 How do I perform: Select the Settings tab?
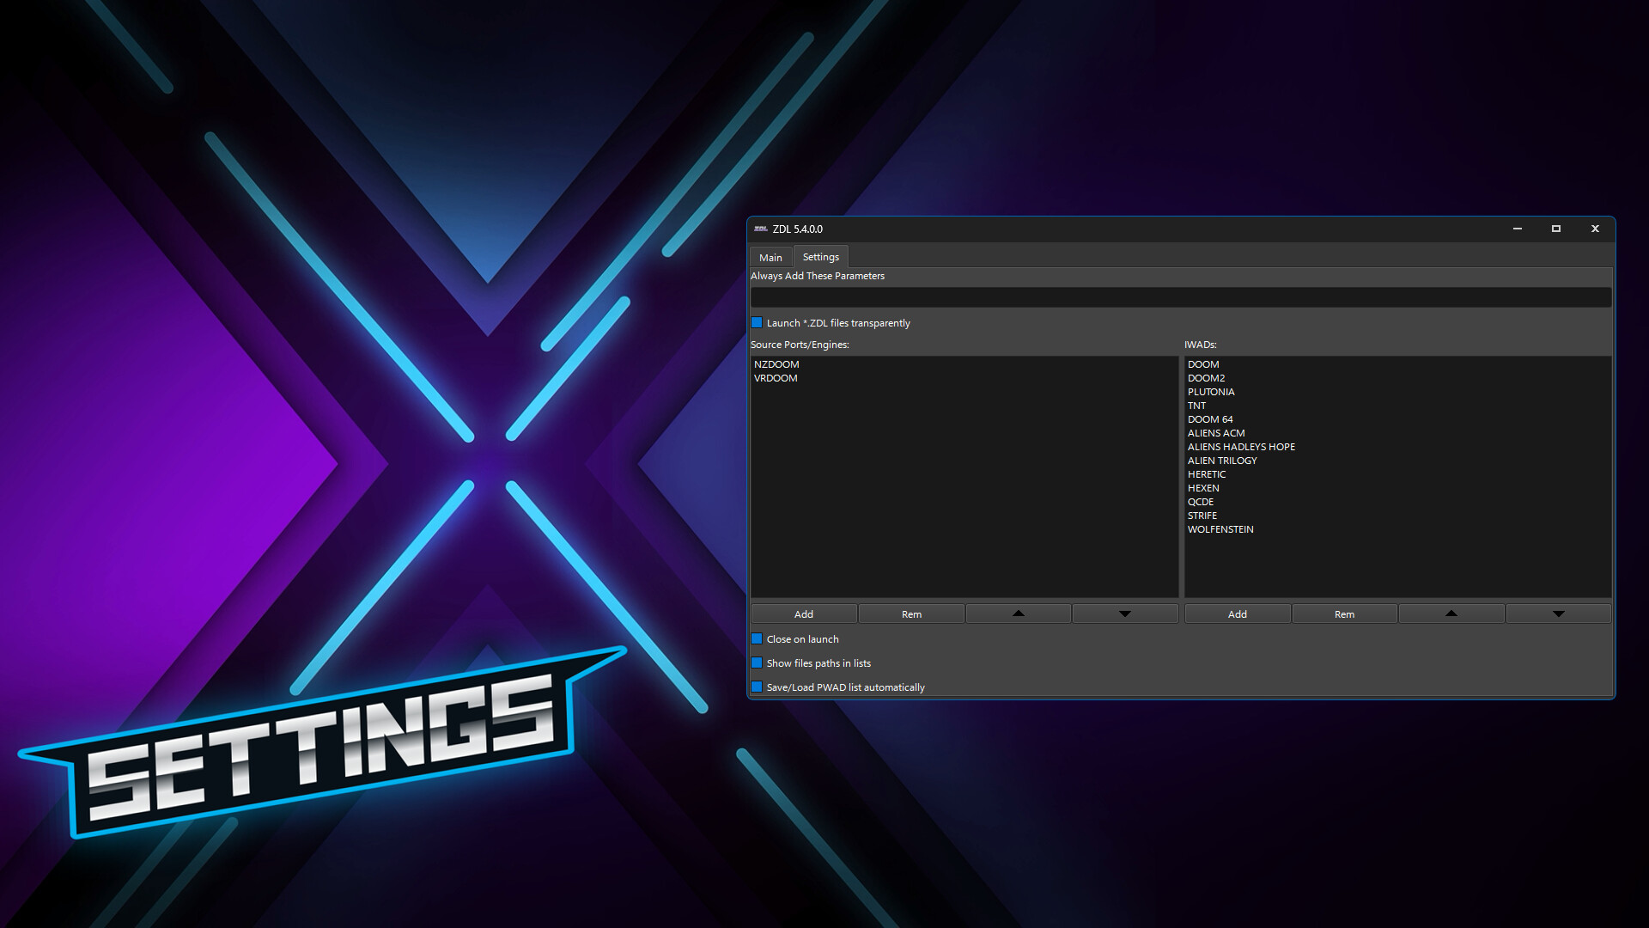820,256
